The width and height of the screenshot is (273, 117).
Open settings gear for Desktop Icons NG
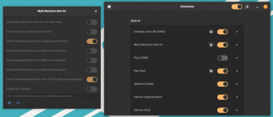coord(211,32)
